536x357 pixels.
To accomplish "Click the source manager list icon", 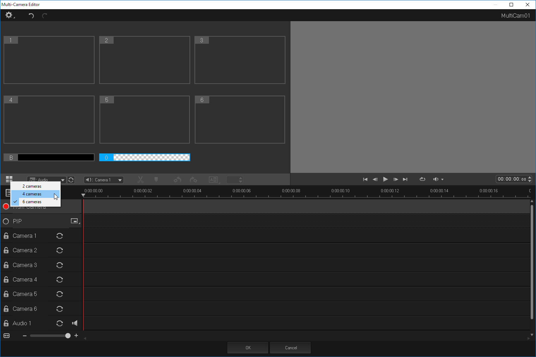I will tap(8, 193).
